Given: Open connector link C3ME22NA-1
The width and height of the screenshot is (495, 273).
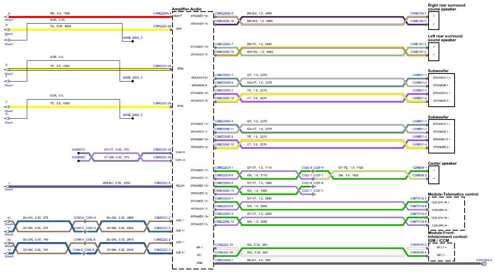Looking at the screenshot, I should coord(224,260).
